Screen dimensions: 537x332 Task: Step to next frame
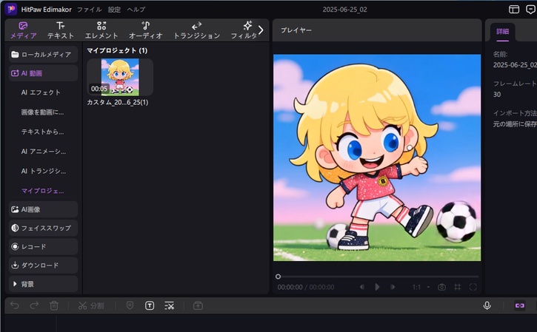393,287
